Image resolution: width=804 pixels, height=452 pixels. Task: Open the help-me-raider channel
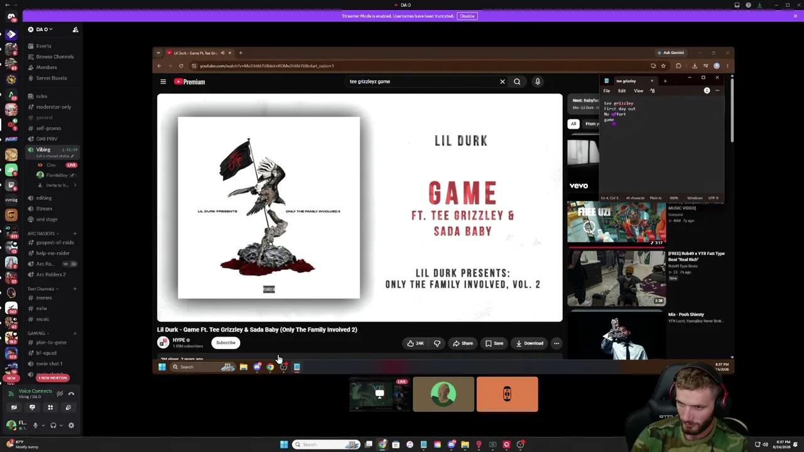(x=53, y=253)
